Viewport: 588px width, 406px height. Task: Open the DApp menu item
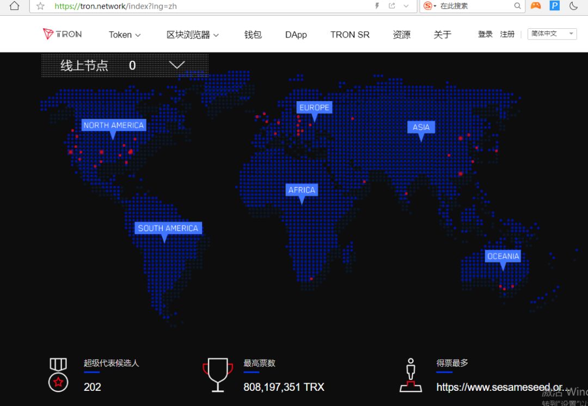[x=296, y=35]
